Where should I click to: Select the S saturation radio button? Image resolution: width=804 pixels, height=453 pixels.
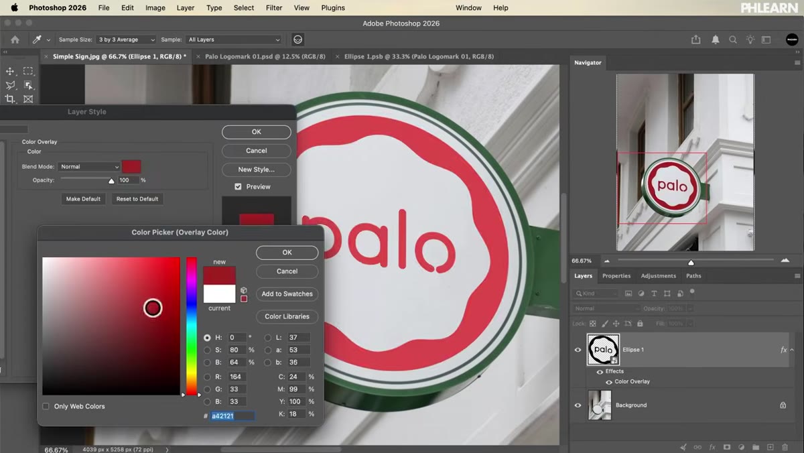point(207,350)
